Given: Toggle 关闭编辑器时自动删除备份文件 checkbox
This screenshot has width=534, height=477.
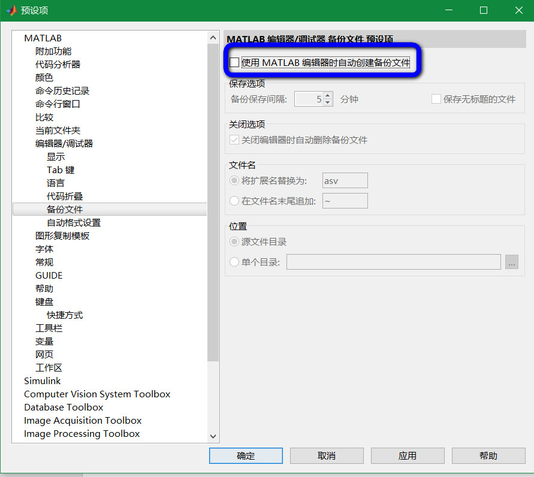Looking at the screenshot, I should (x=234, y=140).
